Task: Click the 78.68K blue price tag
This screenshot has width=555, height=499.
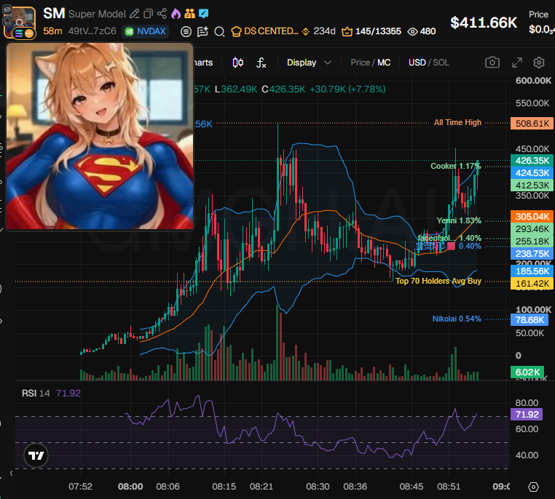Action: (x=530, y=320)
